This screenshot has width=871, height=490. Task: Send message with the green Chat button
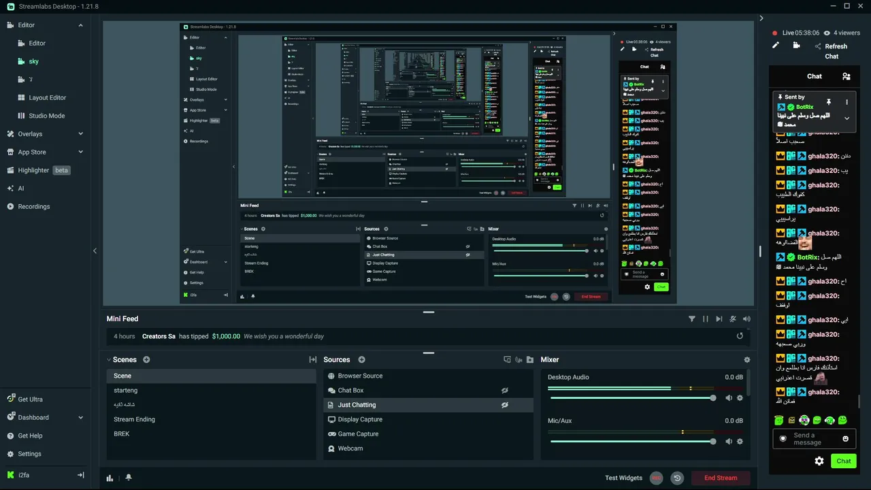coord(844,461)
